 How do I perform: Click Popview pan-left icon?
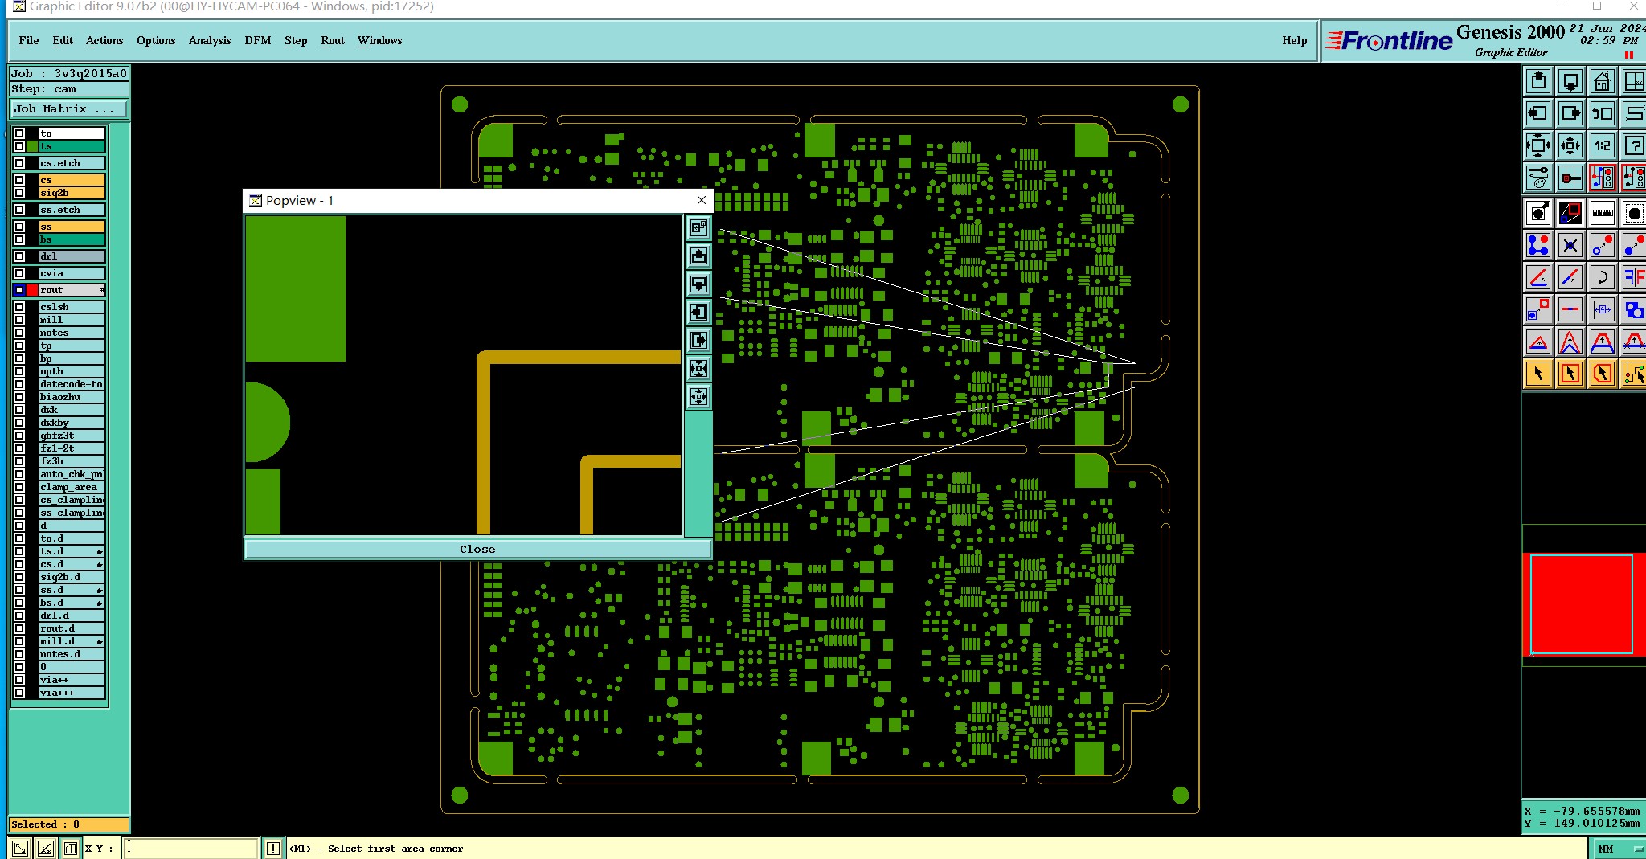point(698,312)
